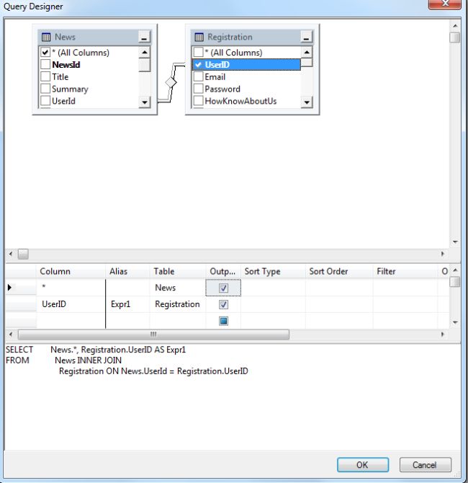Click Registration list scroll down arrow
The height and width of the screenshot is (483, 468).
(x=307, y=102)
